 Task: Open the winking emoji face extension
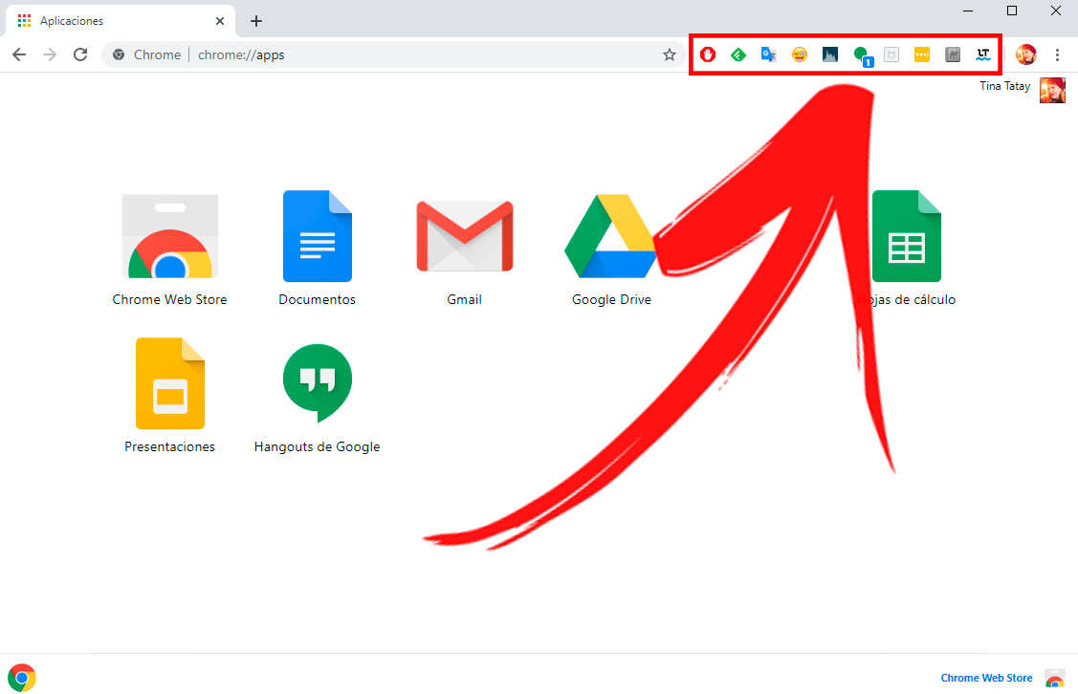800,54
